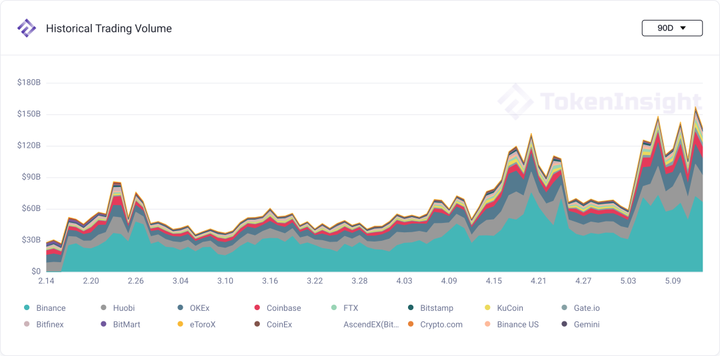Click the purple BitMart legend dot
Image resolution: width=720 pixels, height=356 pixels.
click(103, 324)
